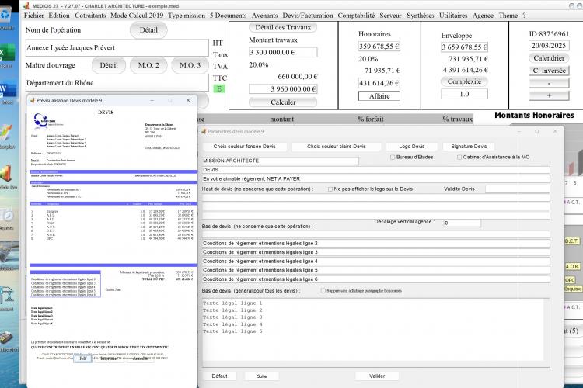Screen dimensions: 583x388
Task: Click the Enveloppe field 3 659 678,55 €
Action: [x=464, y=47]
